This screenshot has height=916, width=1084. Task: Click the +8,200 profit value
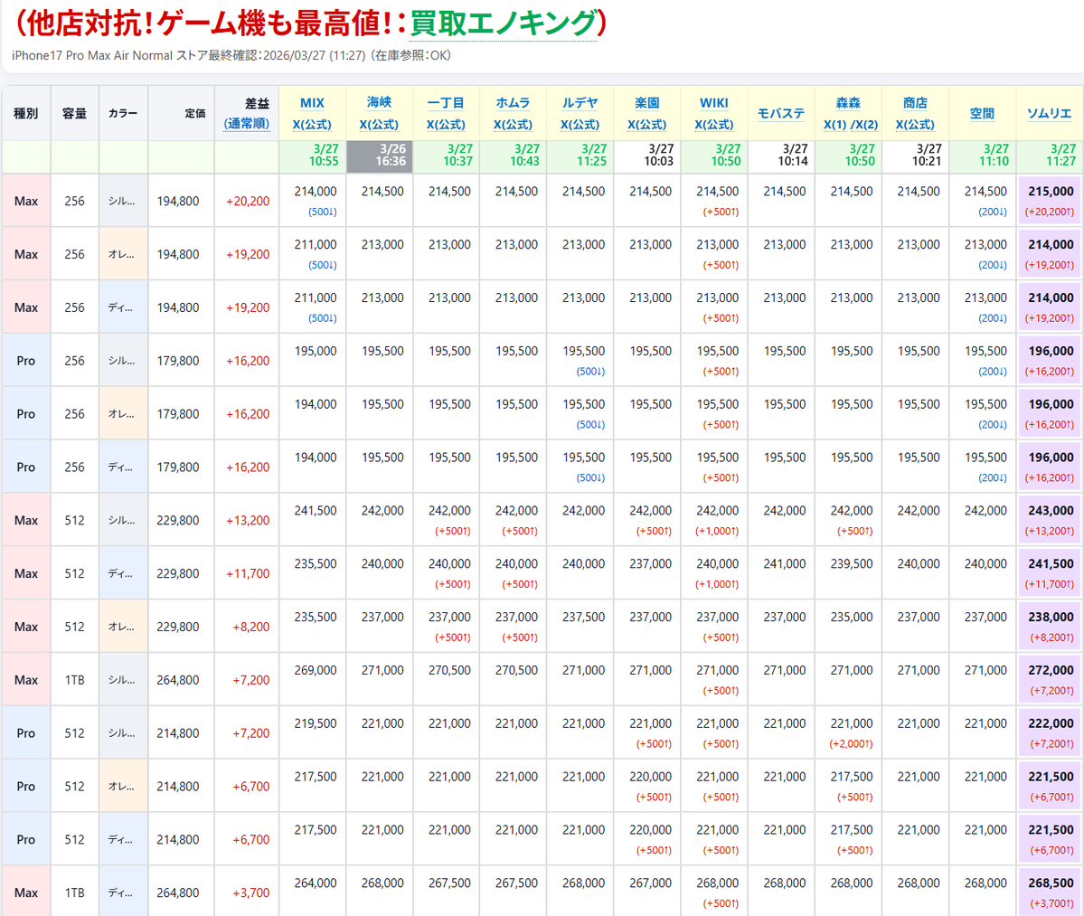[251, 627]
